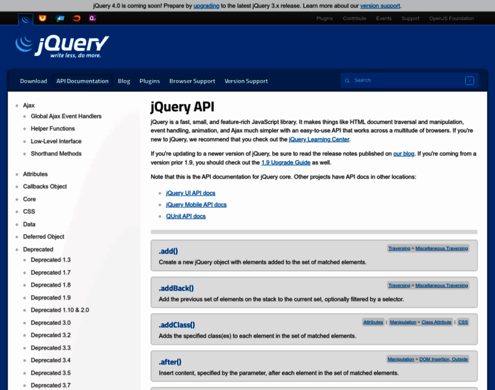This screenshot has width=495, height=390.
Task: Click Class Attribute tag on .addClass() card
Action: click(x=436, y=322)
